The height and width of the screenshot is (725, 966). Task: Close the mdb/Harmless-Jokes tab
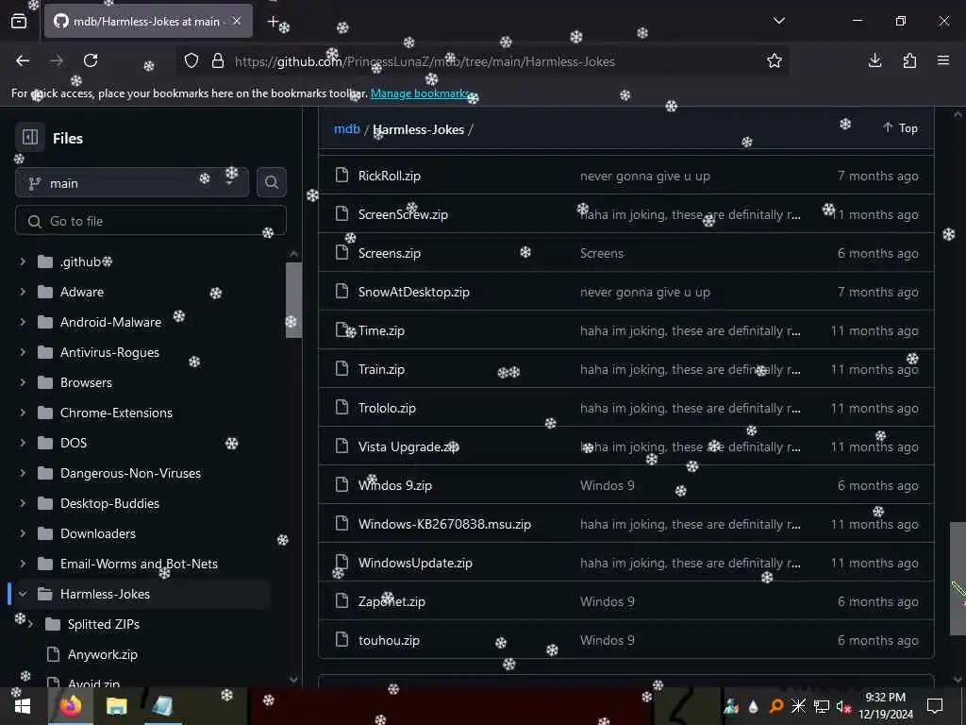(x=237, y=21)
